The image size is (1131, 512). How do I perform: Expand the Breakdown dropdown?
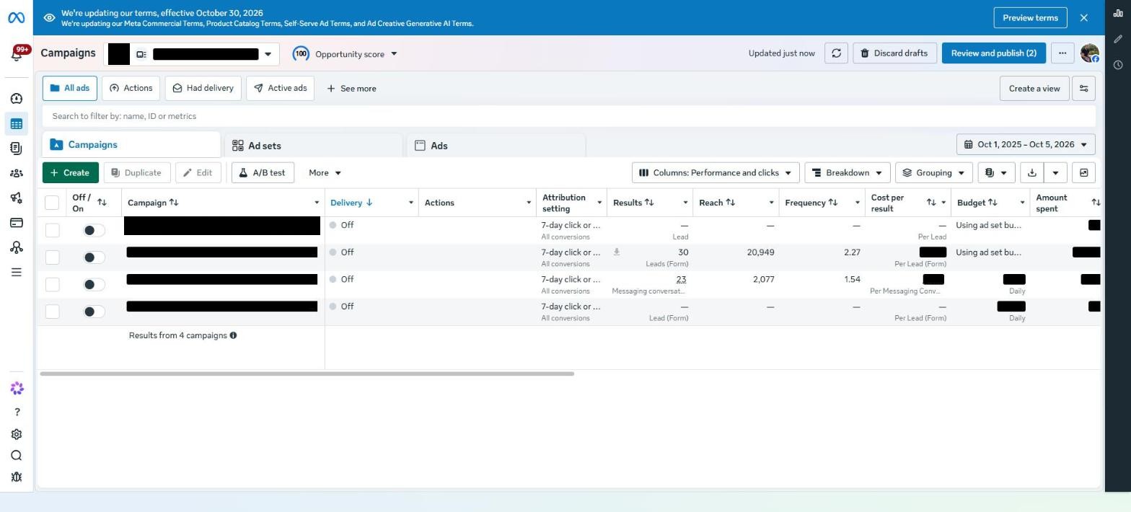(847, 173)
